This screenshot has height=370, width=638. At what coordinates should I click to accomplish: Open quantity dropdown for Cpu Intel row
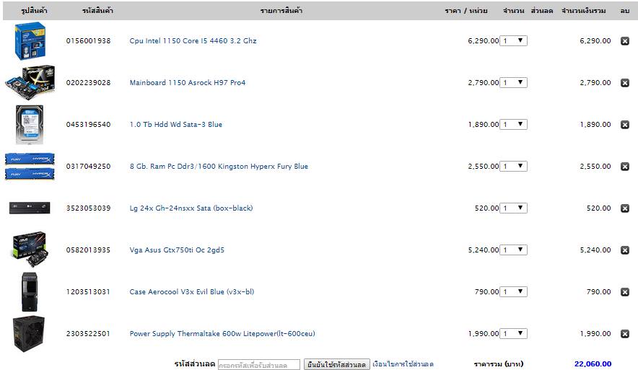[513, 40]
